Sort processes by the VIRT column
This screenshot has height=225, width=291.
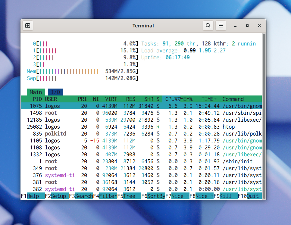tap(111, 99)
